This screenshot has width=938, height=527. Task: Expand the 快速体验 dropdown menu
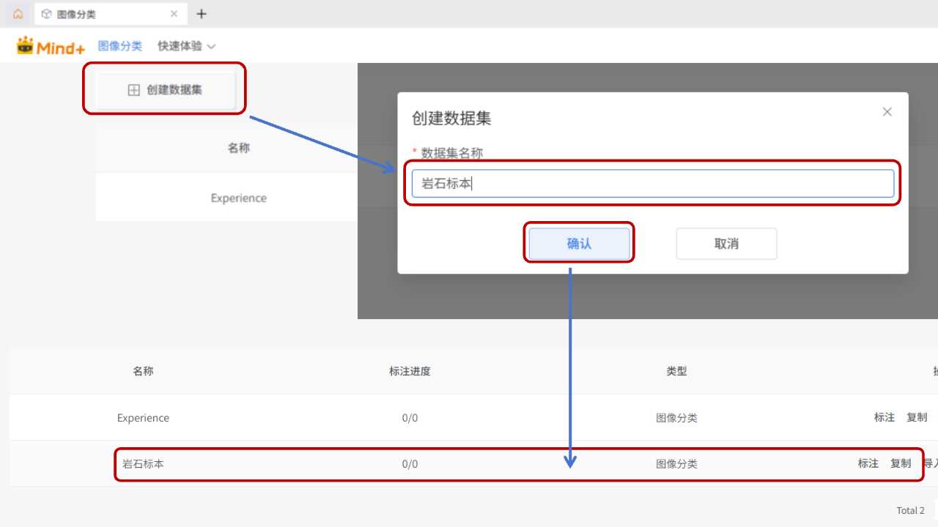click(186, 46)
